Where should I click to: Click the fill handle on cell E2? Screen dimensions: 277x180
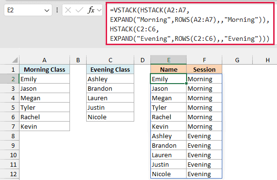point(186,84)
